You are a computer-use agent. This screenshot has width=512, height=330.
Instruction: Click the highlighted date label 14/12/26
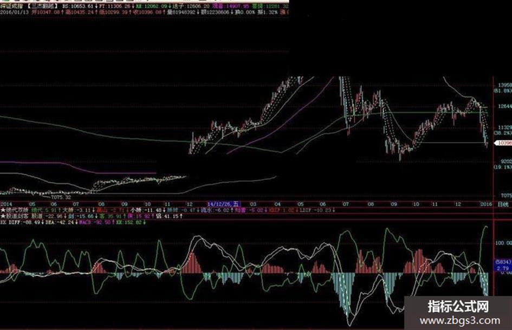pyautogui.click(x=224, y=204)
